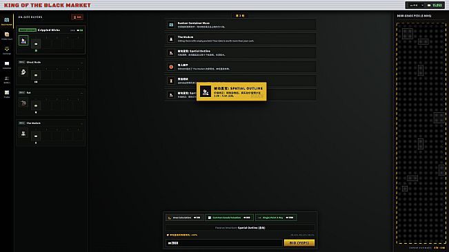Expand the Ghost Node buyer card

[81, 62]
